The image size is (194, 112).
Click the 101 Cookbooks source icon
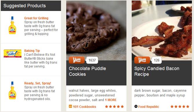pyautogui.click(x=70, y=106)
